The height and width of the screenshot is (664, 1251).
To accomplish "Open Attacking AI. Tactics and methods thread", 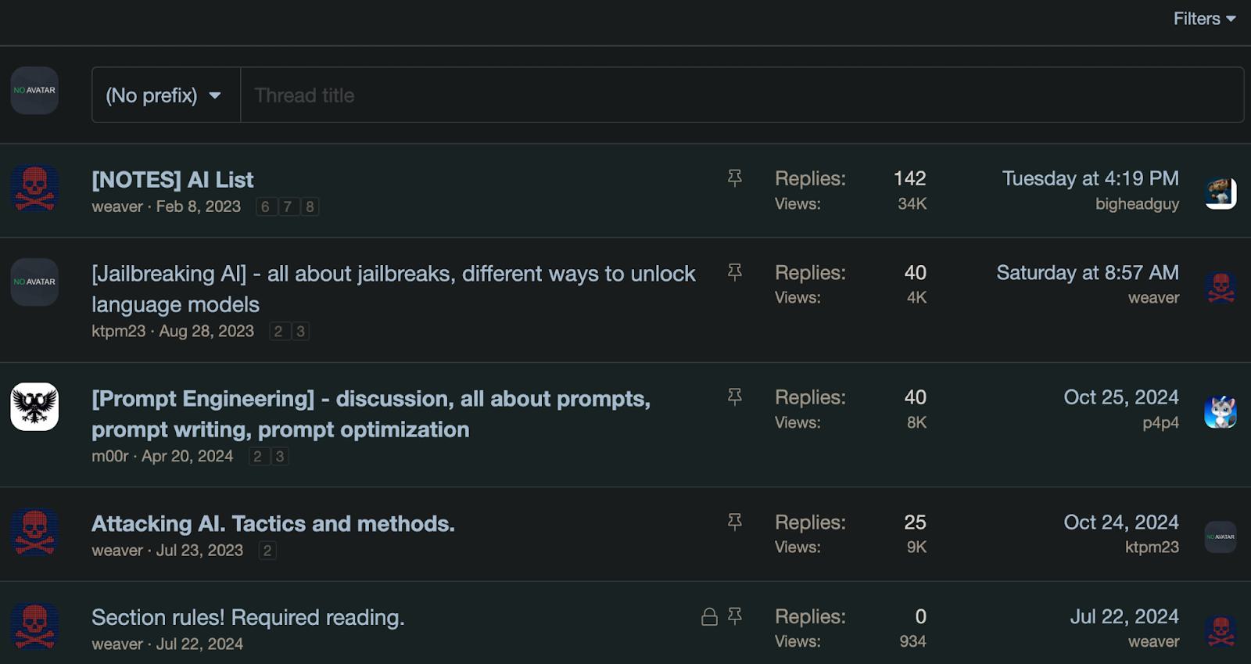I will tap(273, 523).
